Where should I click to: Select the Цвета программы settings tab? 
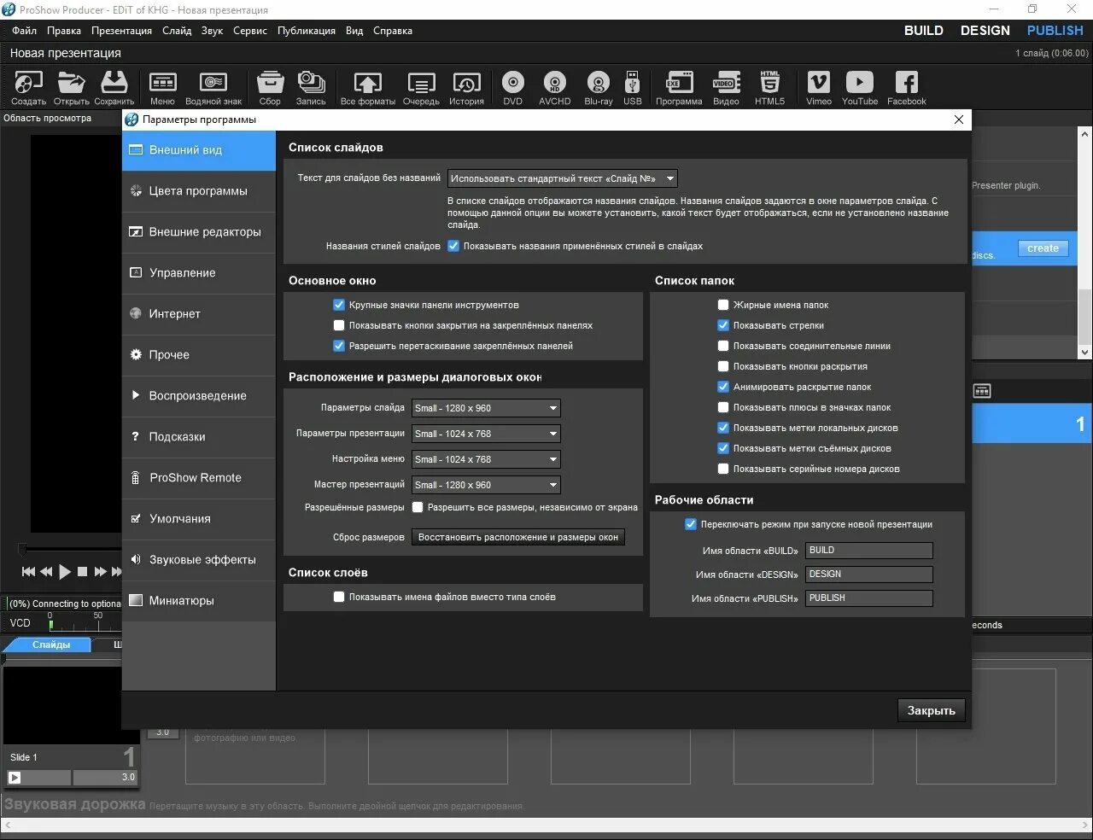coord(199,191)
